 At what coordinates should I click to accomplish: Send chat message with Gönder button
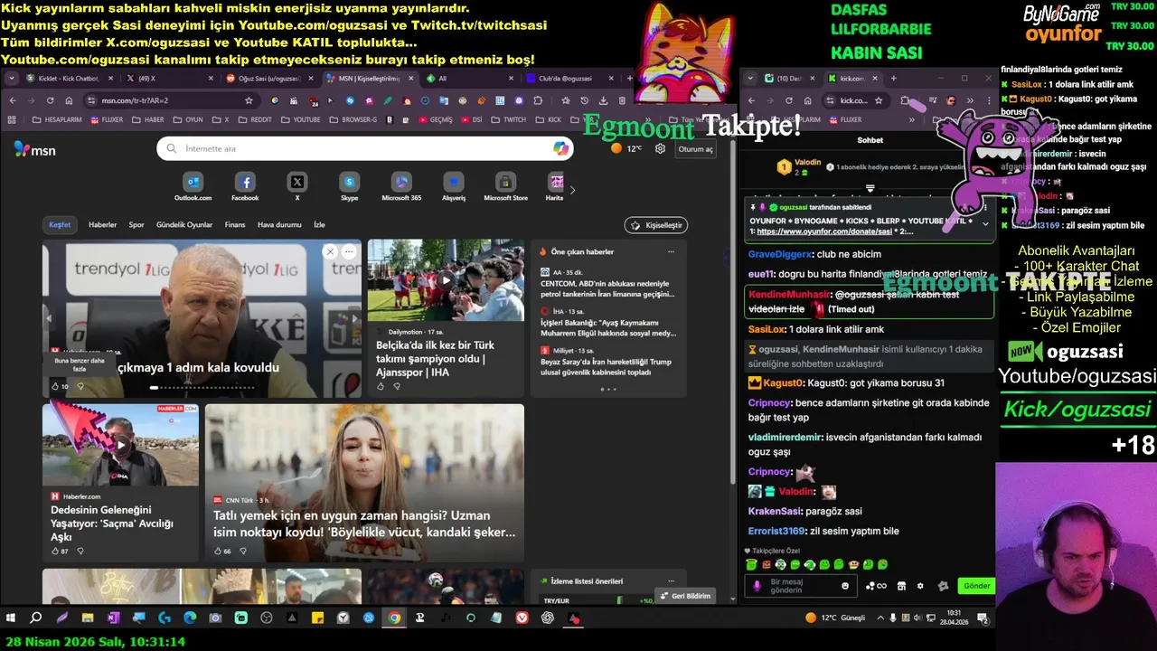[976, 586]
